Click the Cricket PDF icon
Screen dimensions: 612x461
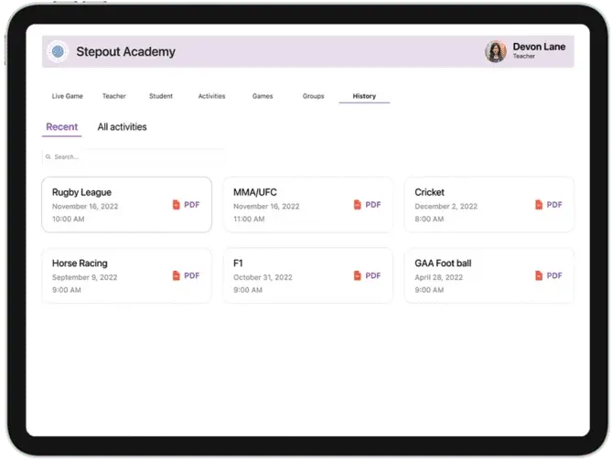pos(539,205)
